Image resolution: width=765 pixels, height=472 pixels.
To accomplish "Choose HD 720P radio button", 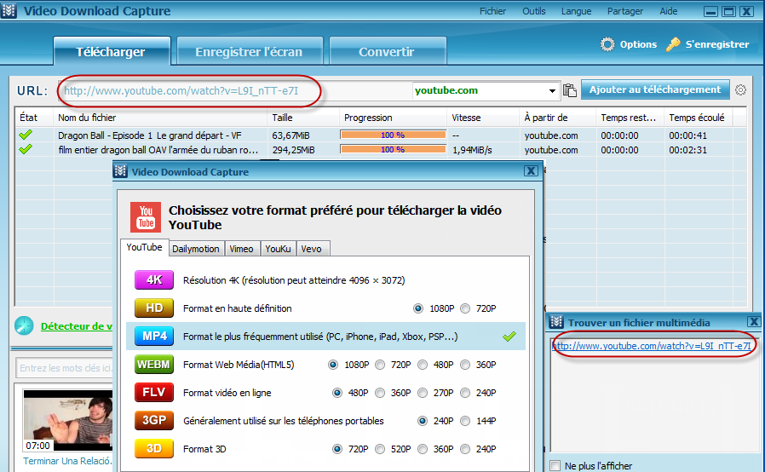I will tap(465, 308).
